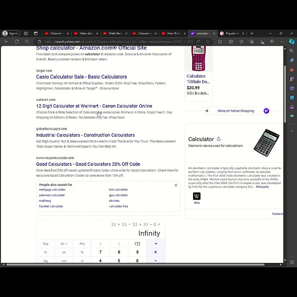Open the Ti30xiis calculator product image
297x297 pixels.
pyautogui.click(x=198, y=59)
